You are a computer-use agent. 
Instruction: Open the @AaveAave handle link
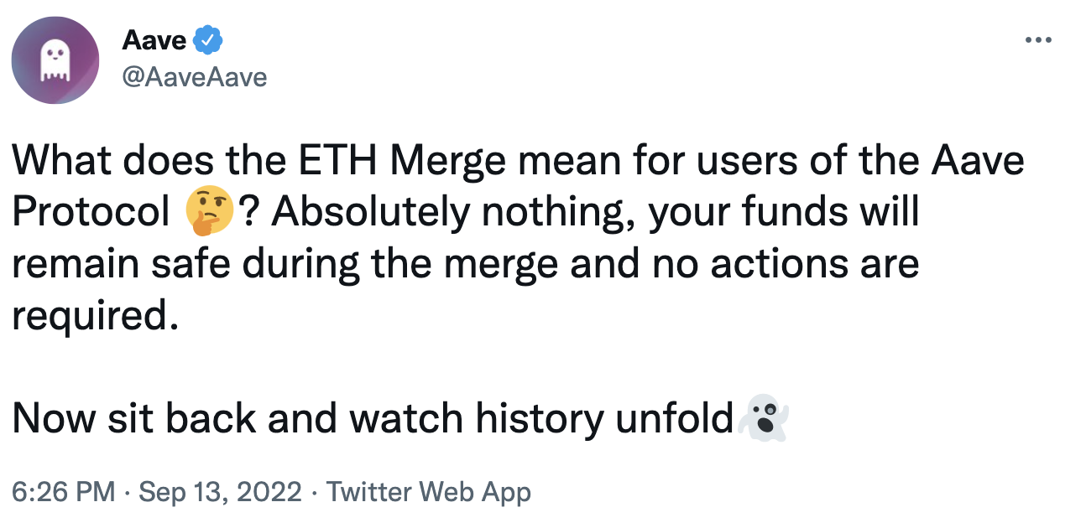195,77
